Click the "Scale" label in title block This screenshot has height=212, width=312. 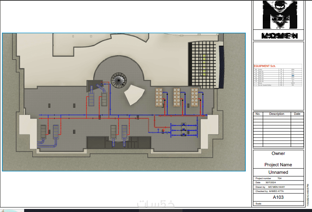[258, 204]
